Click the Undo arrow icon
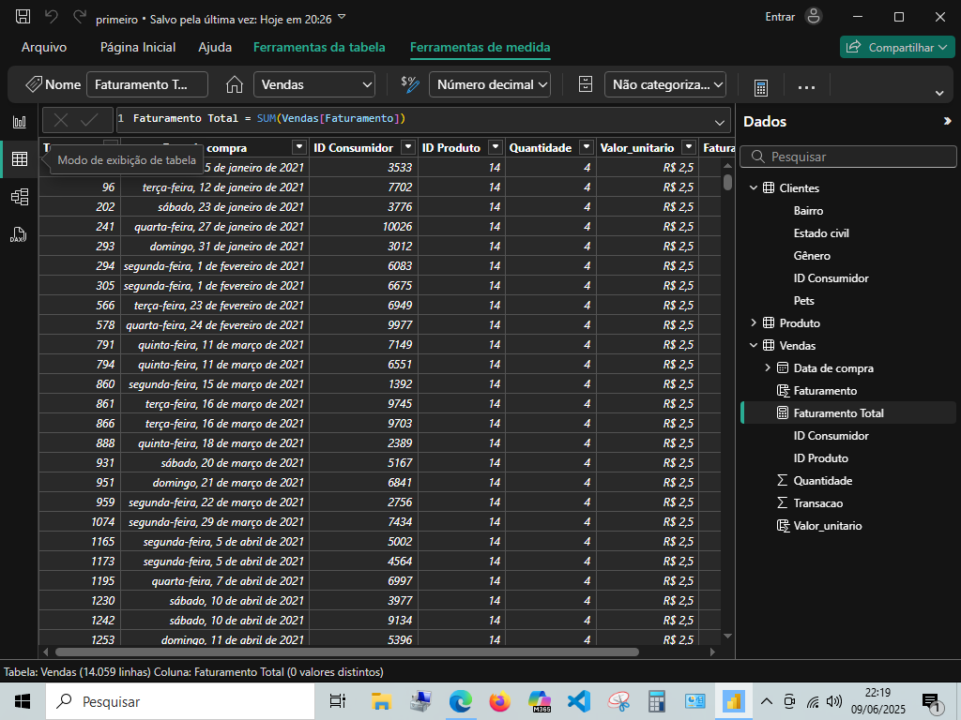Image resolution: width=961 pixels, height=720 pixels. (x=52, y=17)
